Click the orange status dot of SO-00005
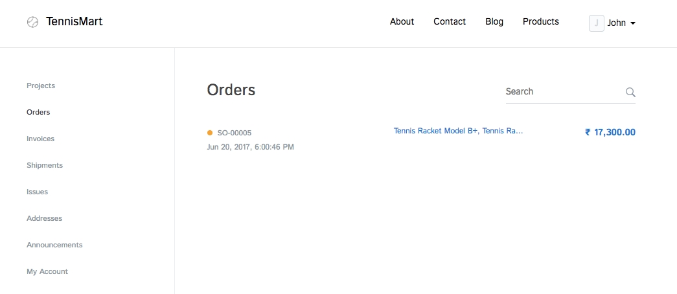Screen dimensions: 677x294 (x=210, y=133)
